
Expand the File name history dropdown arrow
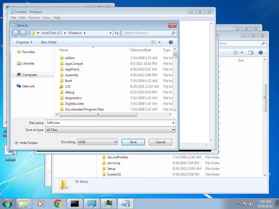point(173,123)
